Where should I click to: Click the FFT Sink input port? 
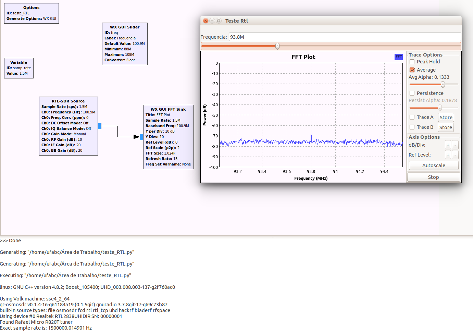click(x=141, y=137)
